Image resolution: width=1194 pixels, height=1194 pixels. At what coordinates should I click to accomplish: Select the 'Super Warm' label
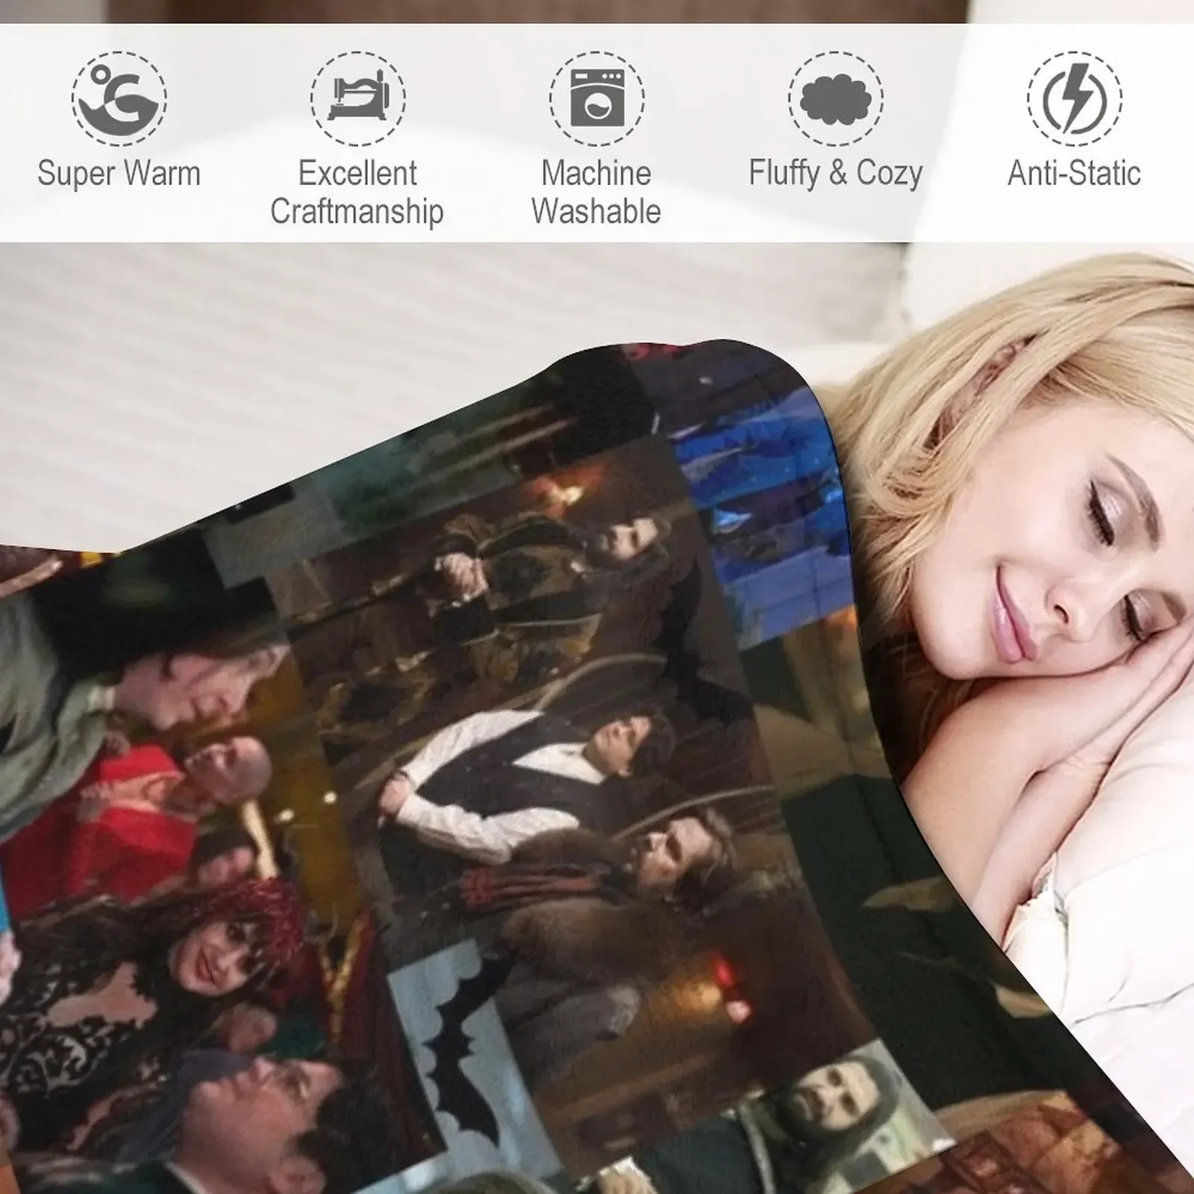[x=119, y=174]
